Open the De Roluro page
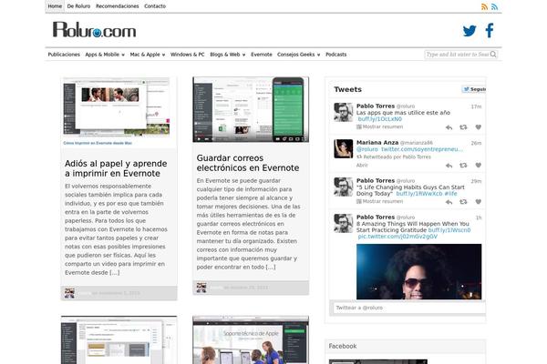The width and height of the screenshot is (547, 364). click(78, 6)
